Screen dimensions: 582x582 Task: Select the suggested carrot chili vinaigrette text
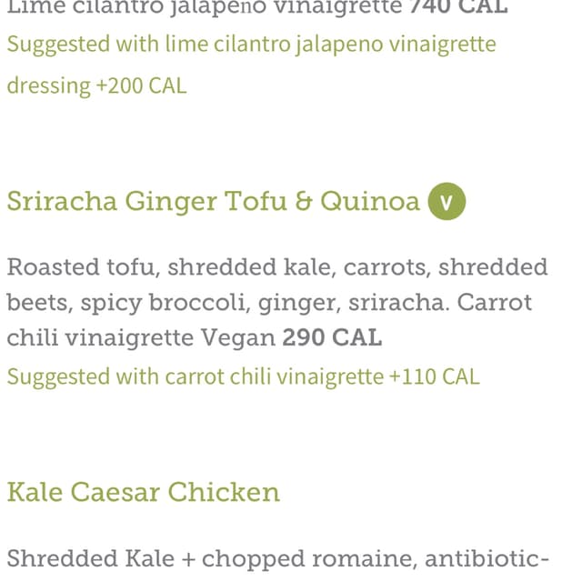pyautogui.click(x=196, y=377)
